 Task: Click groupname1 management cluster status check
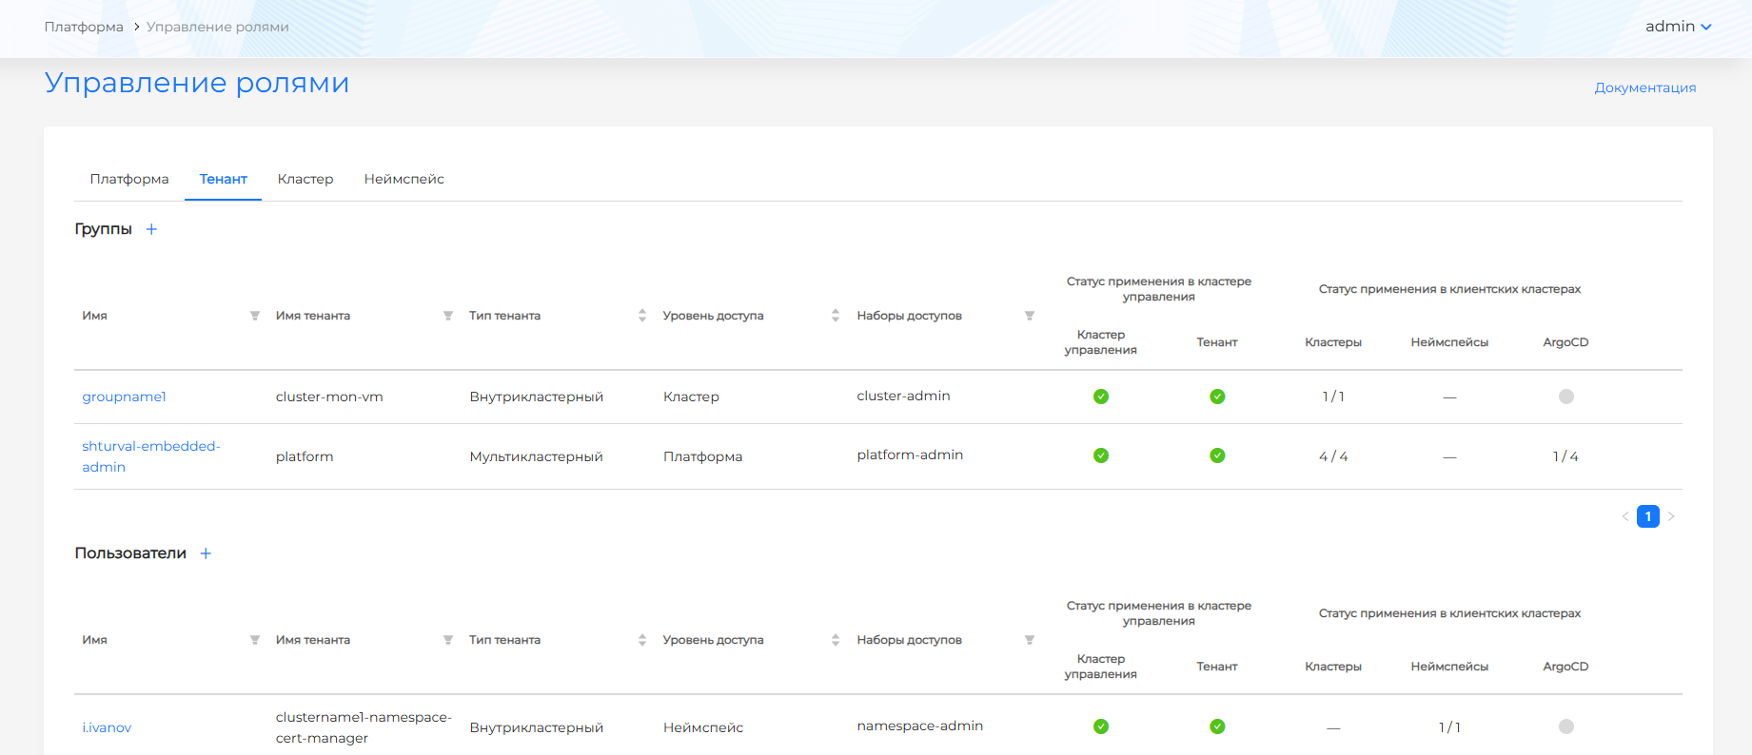click(x=1101, y=397)
